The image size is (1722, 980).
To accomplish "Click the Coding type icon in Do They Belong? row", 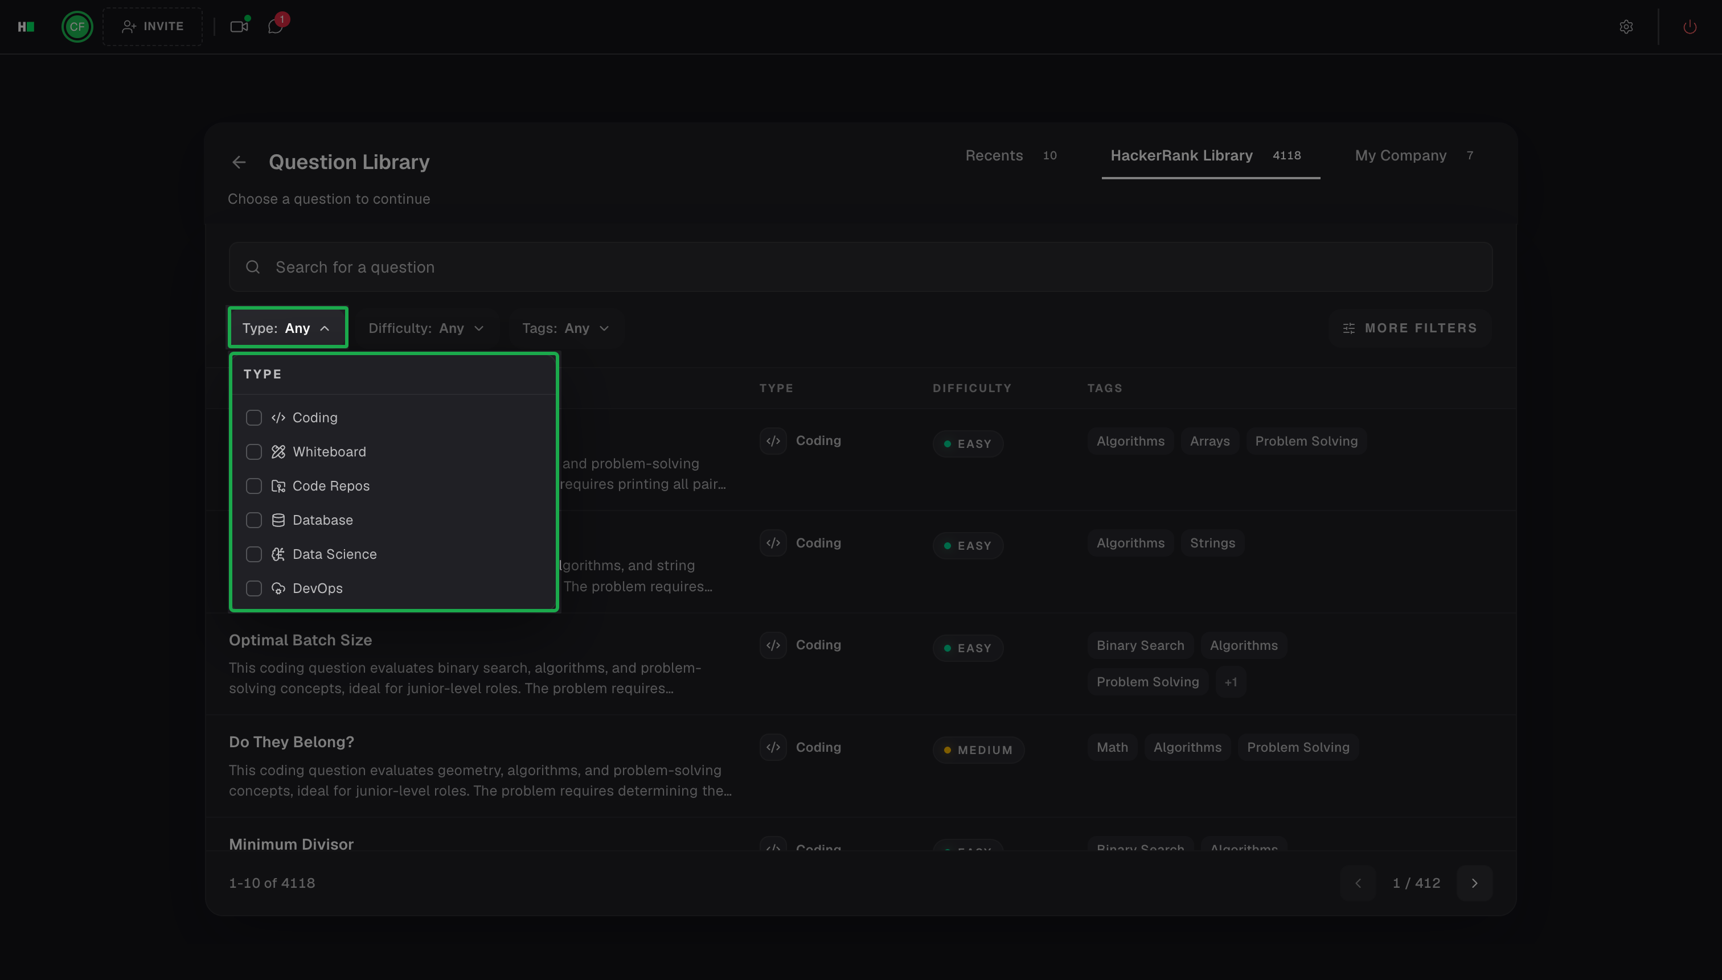I will click(773, 747).
